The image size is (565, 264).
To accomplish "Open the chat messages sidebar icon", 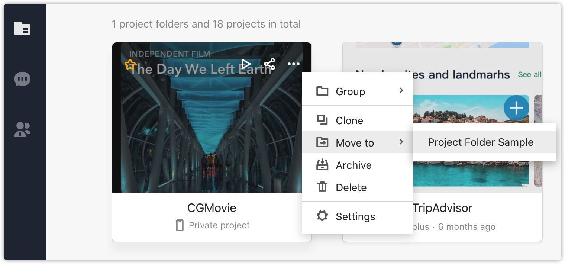I will pyautogui.click(x=22, y=79).
